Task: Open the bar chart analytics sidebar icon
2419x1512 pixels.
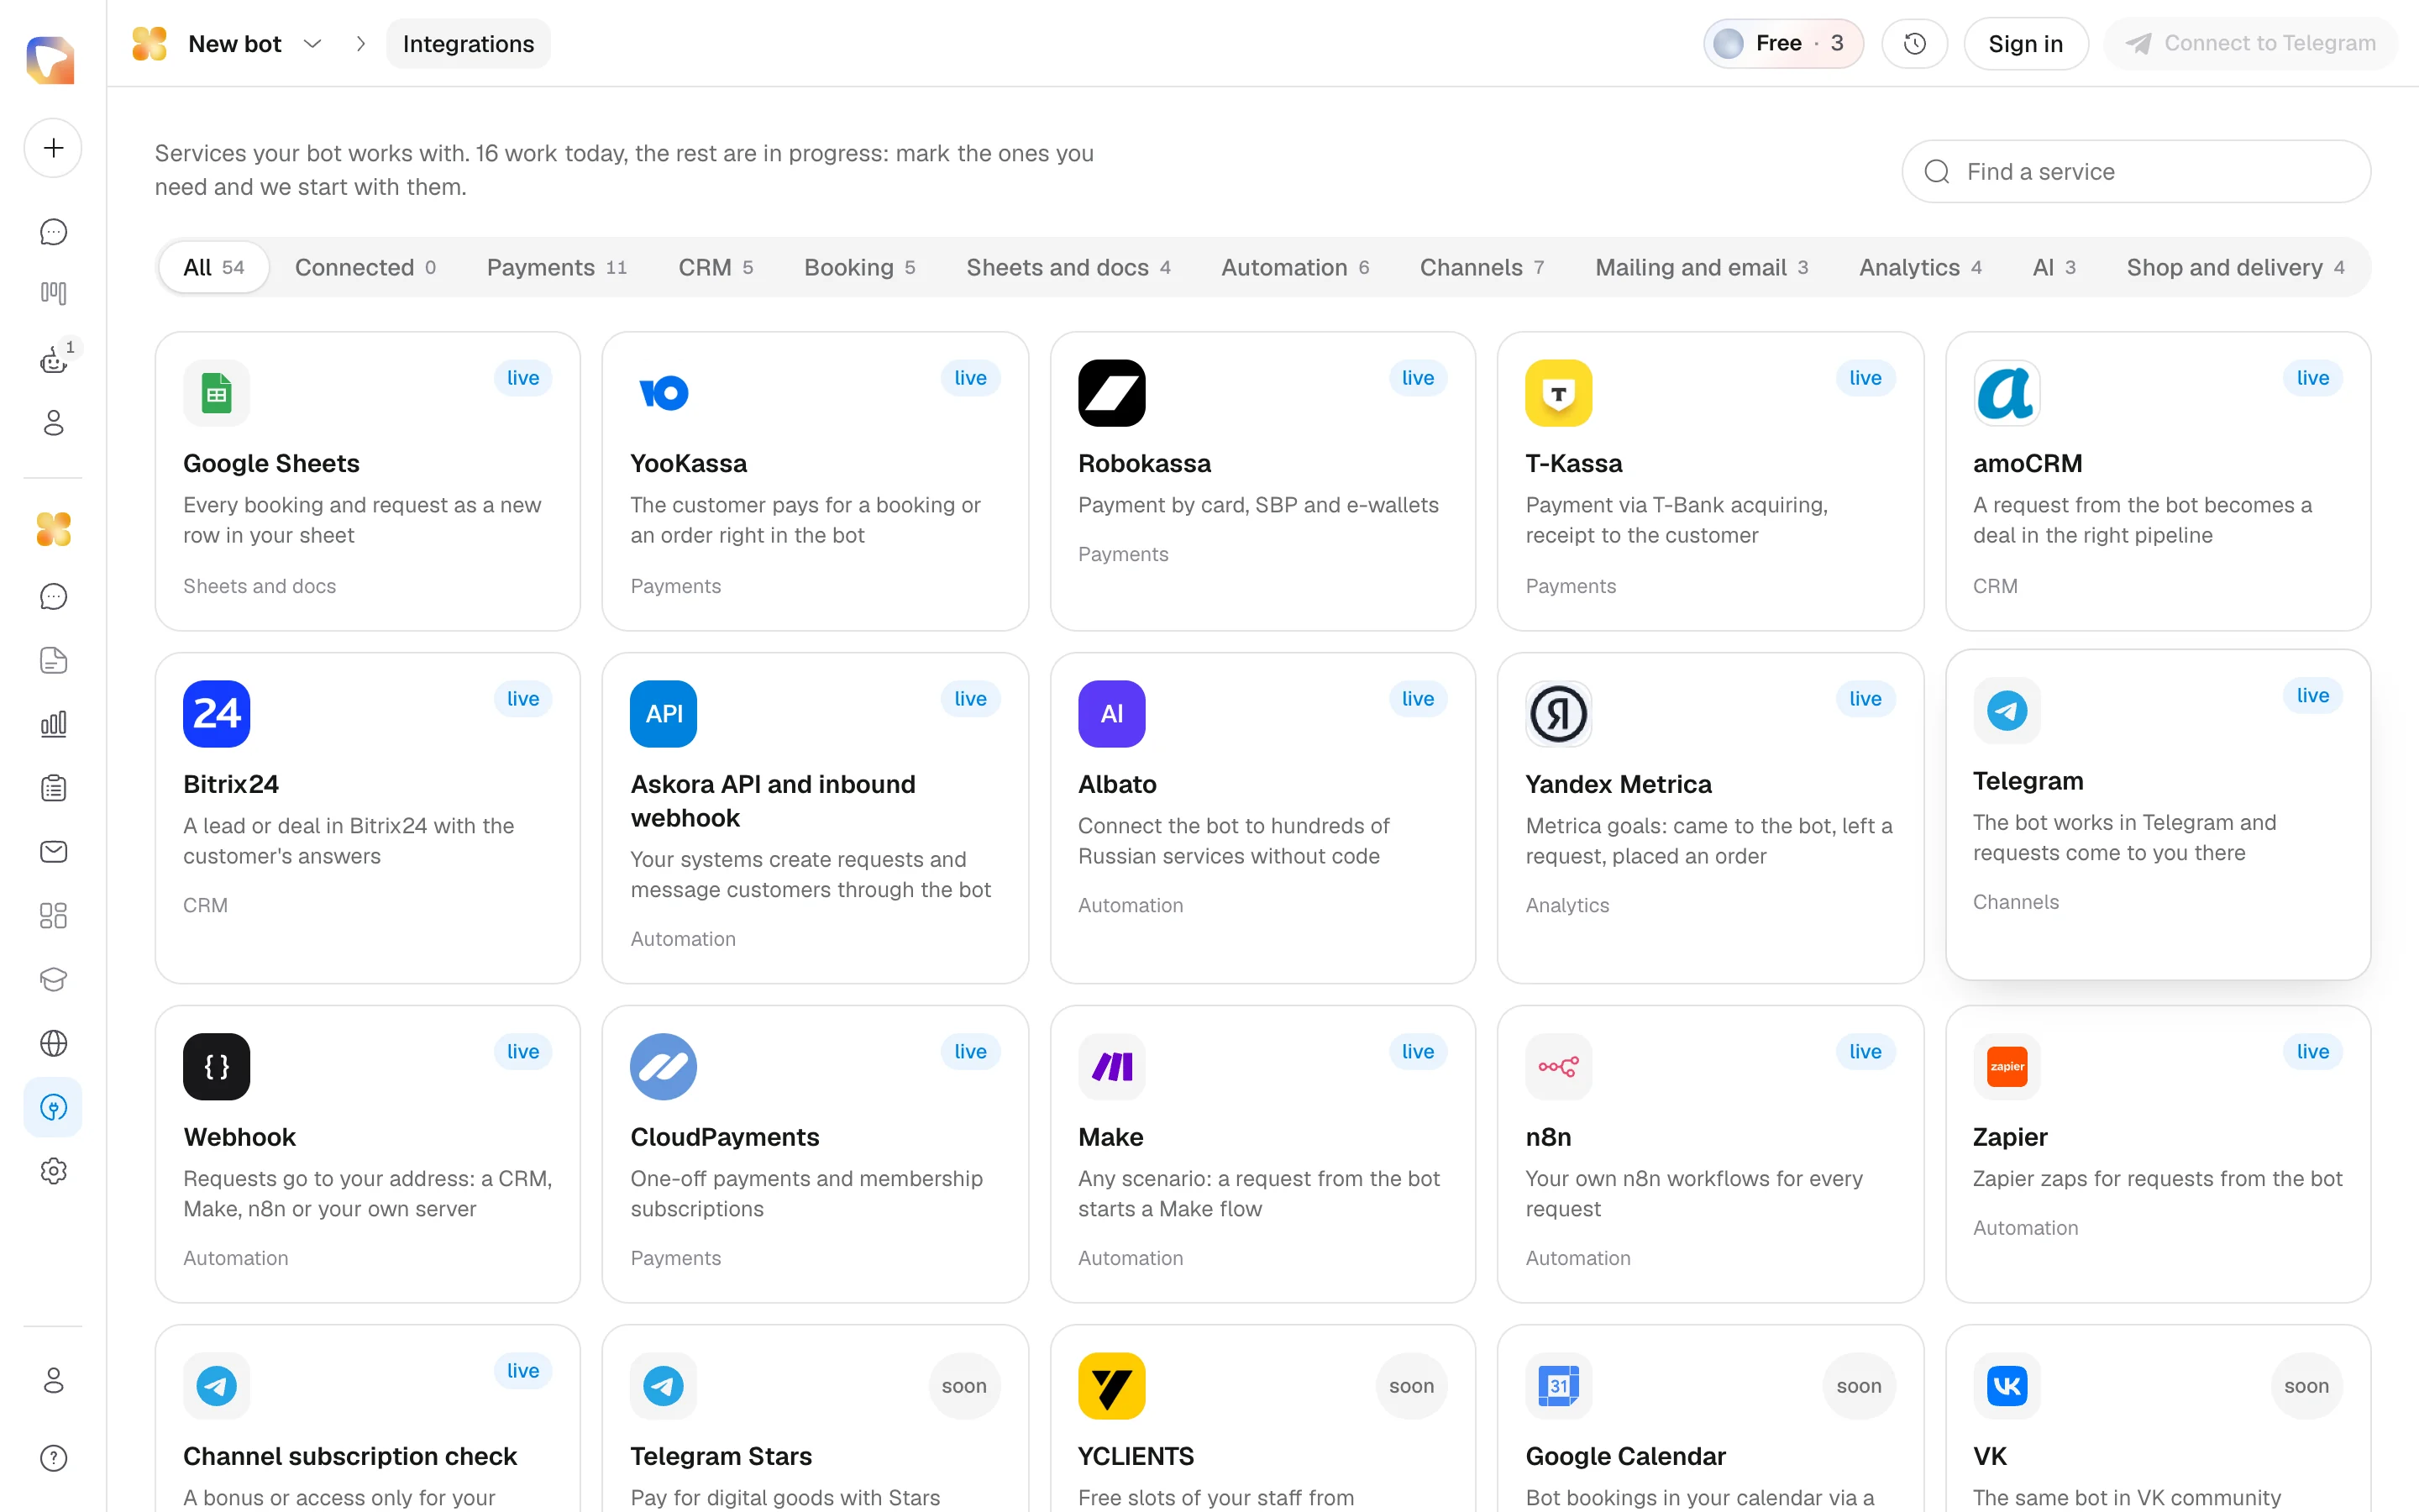Action: [x=53, y=724]
